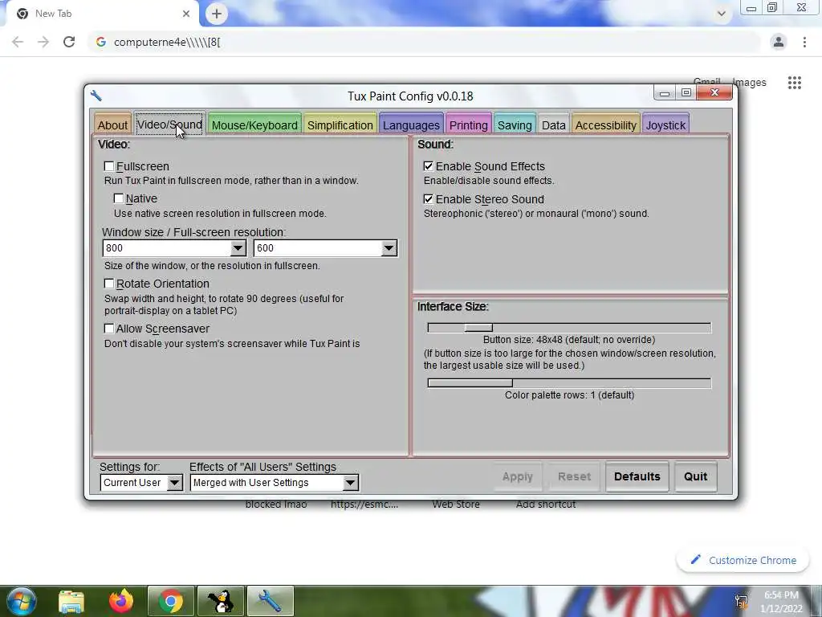Open File Explorer from the taskbar
Image resolution: width=822 pixels, height=617 pixels.
(71, 601)
